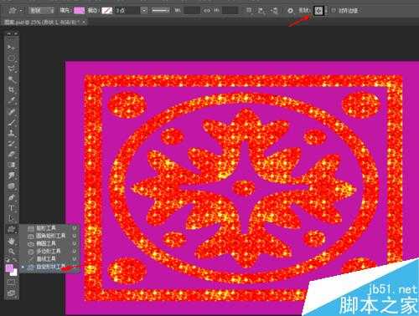This screenshot has height=316, width=419.
Task: Select the Crop tool
Action: (x=12, y=90)
